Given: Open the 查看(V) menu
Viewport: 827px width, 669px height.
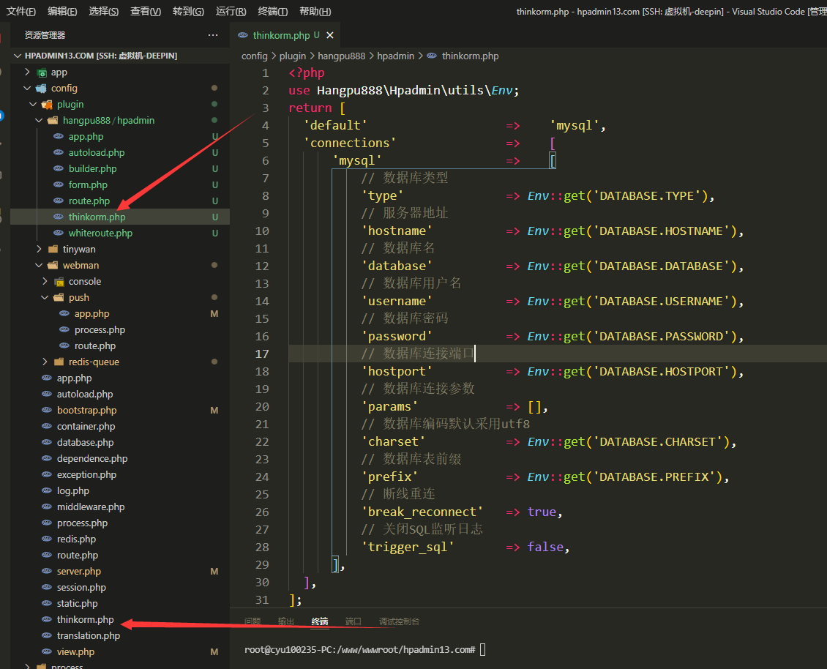Looking at the screenshot, I should point(146,11).
